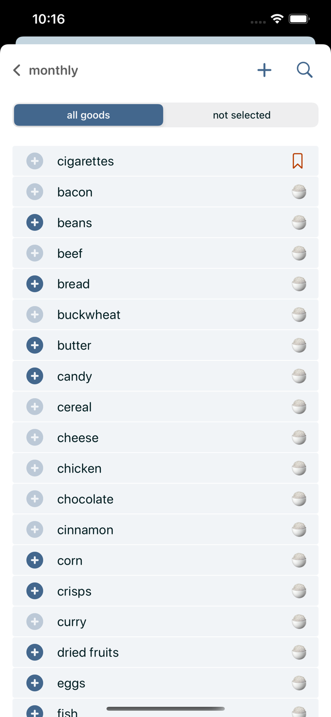Go back using the left chevron
The width and height of the screenshot is (331, 717).
coord(17,70)
